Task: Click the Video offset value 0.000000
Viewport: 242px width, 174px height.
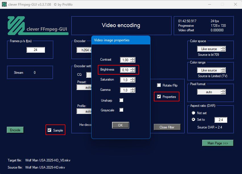Action: pyautogui.click(x=217, y=30)
